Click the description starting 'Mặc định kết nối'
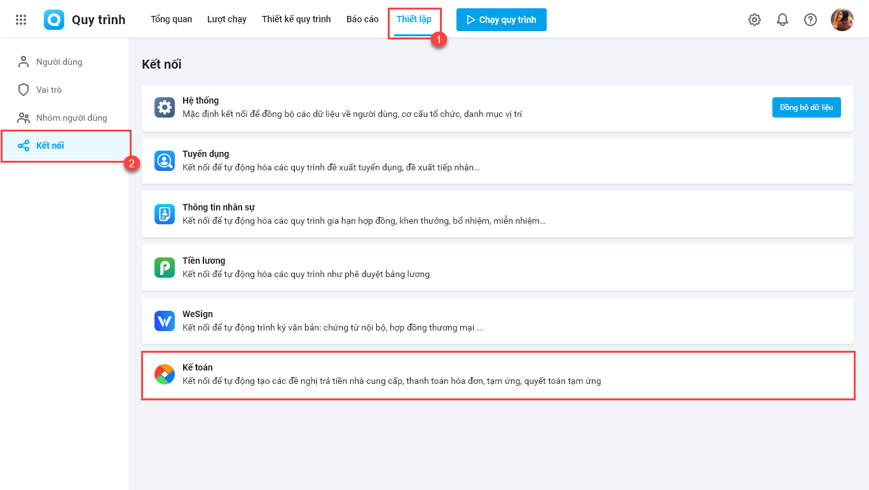This screenshot has width=869, height=490. tap(352, 114)
